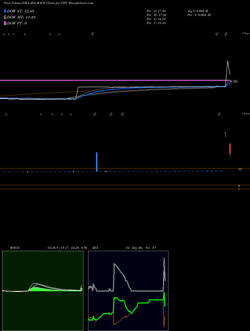
Task: Click the axis label 8 on the right edge
Action: pos(239,186)
